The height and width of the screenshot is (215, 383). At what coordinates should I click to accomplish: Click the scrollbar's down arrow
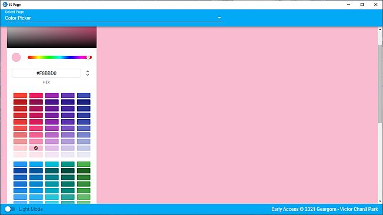[x=380, y=201]
